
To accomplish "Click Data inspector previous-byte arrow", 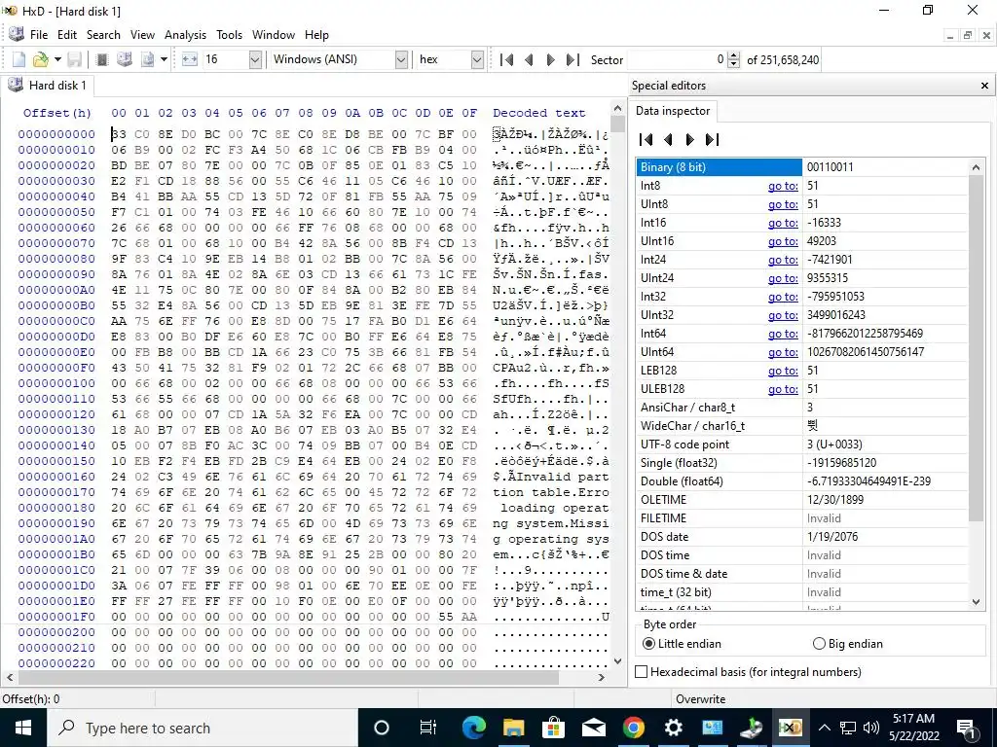I will [x=668, y=139].
